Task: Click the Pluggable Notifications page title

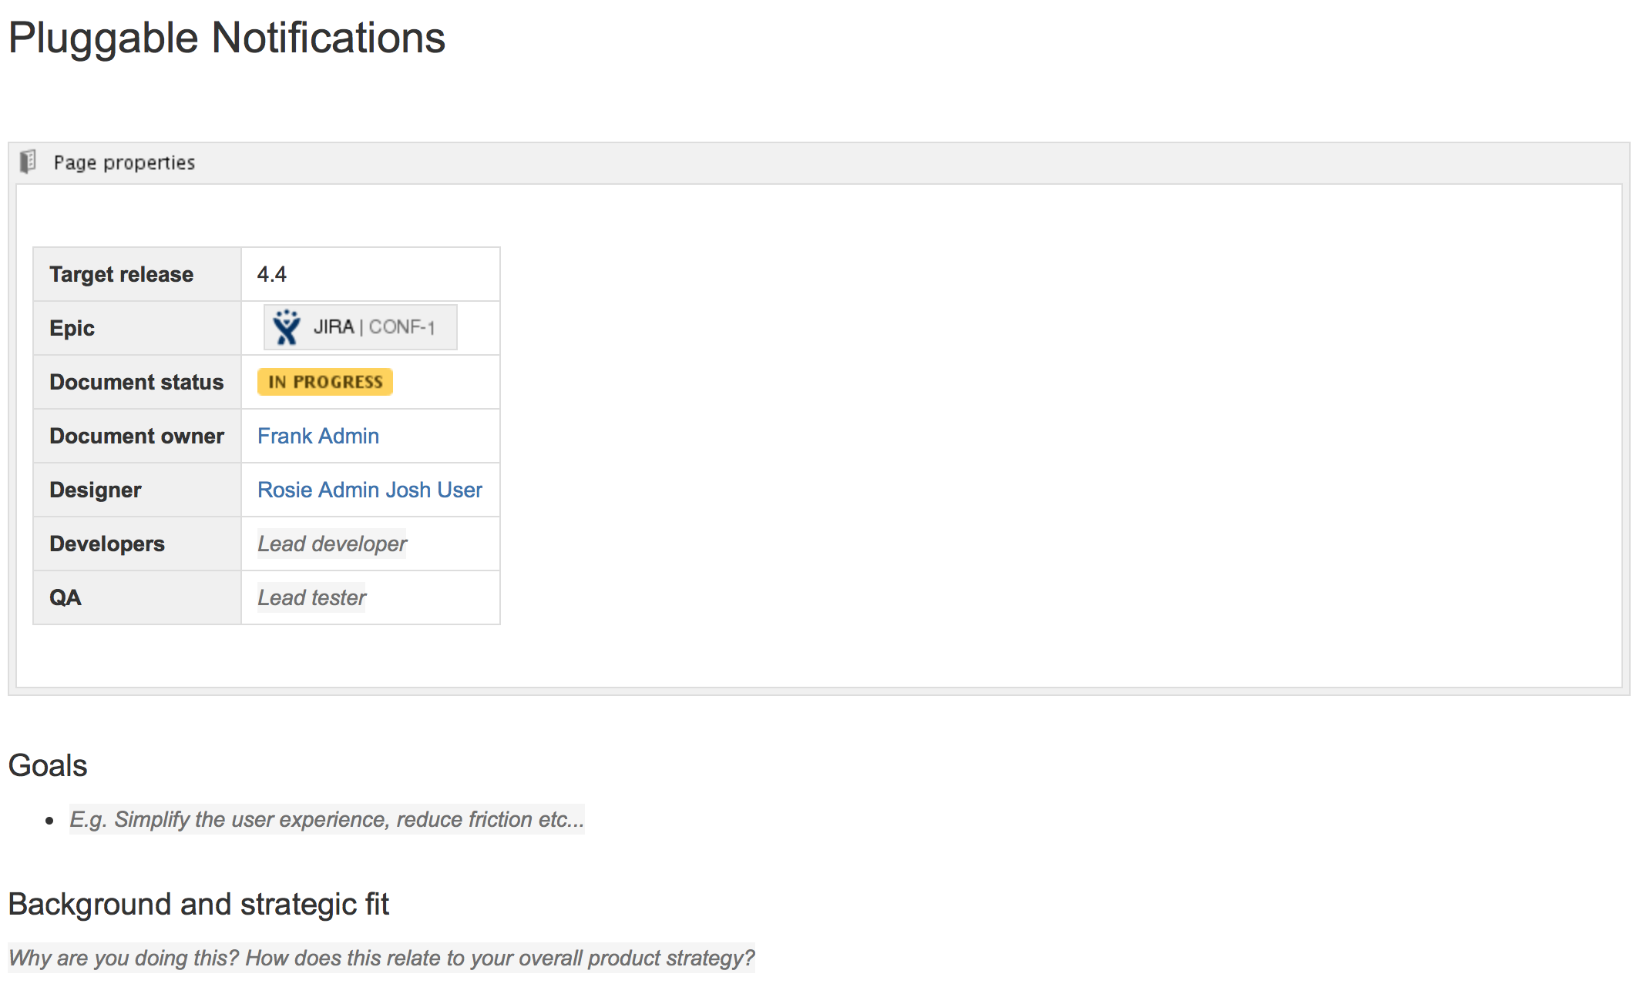Action: [227, 38]
